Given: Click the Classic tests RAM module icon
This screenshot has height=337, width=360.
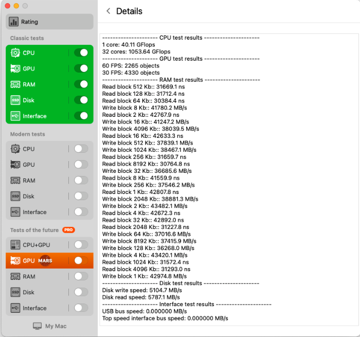Looking at the screenshot, I should [15, 84].
